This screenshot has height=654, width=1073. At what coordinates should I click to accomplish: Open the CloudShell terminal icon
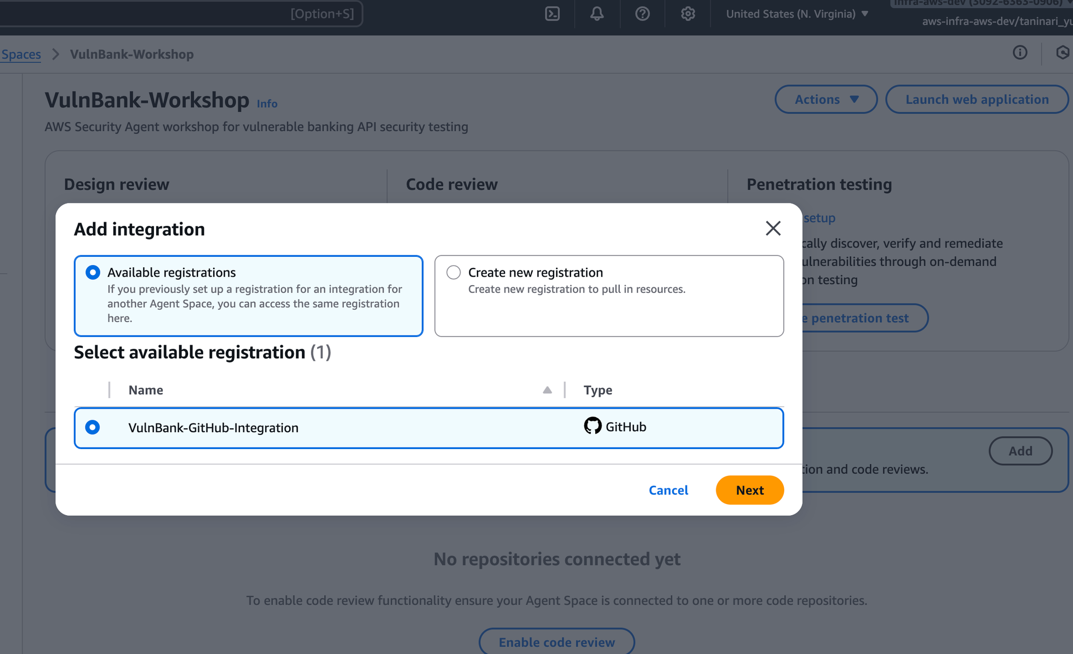coord(552,14)
